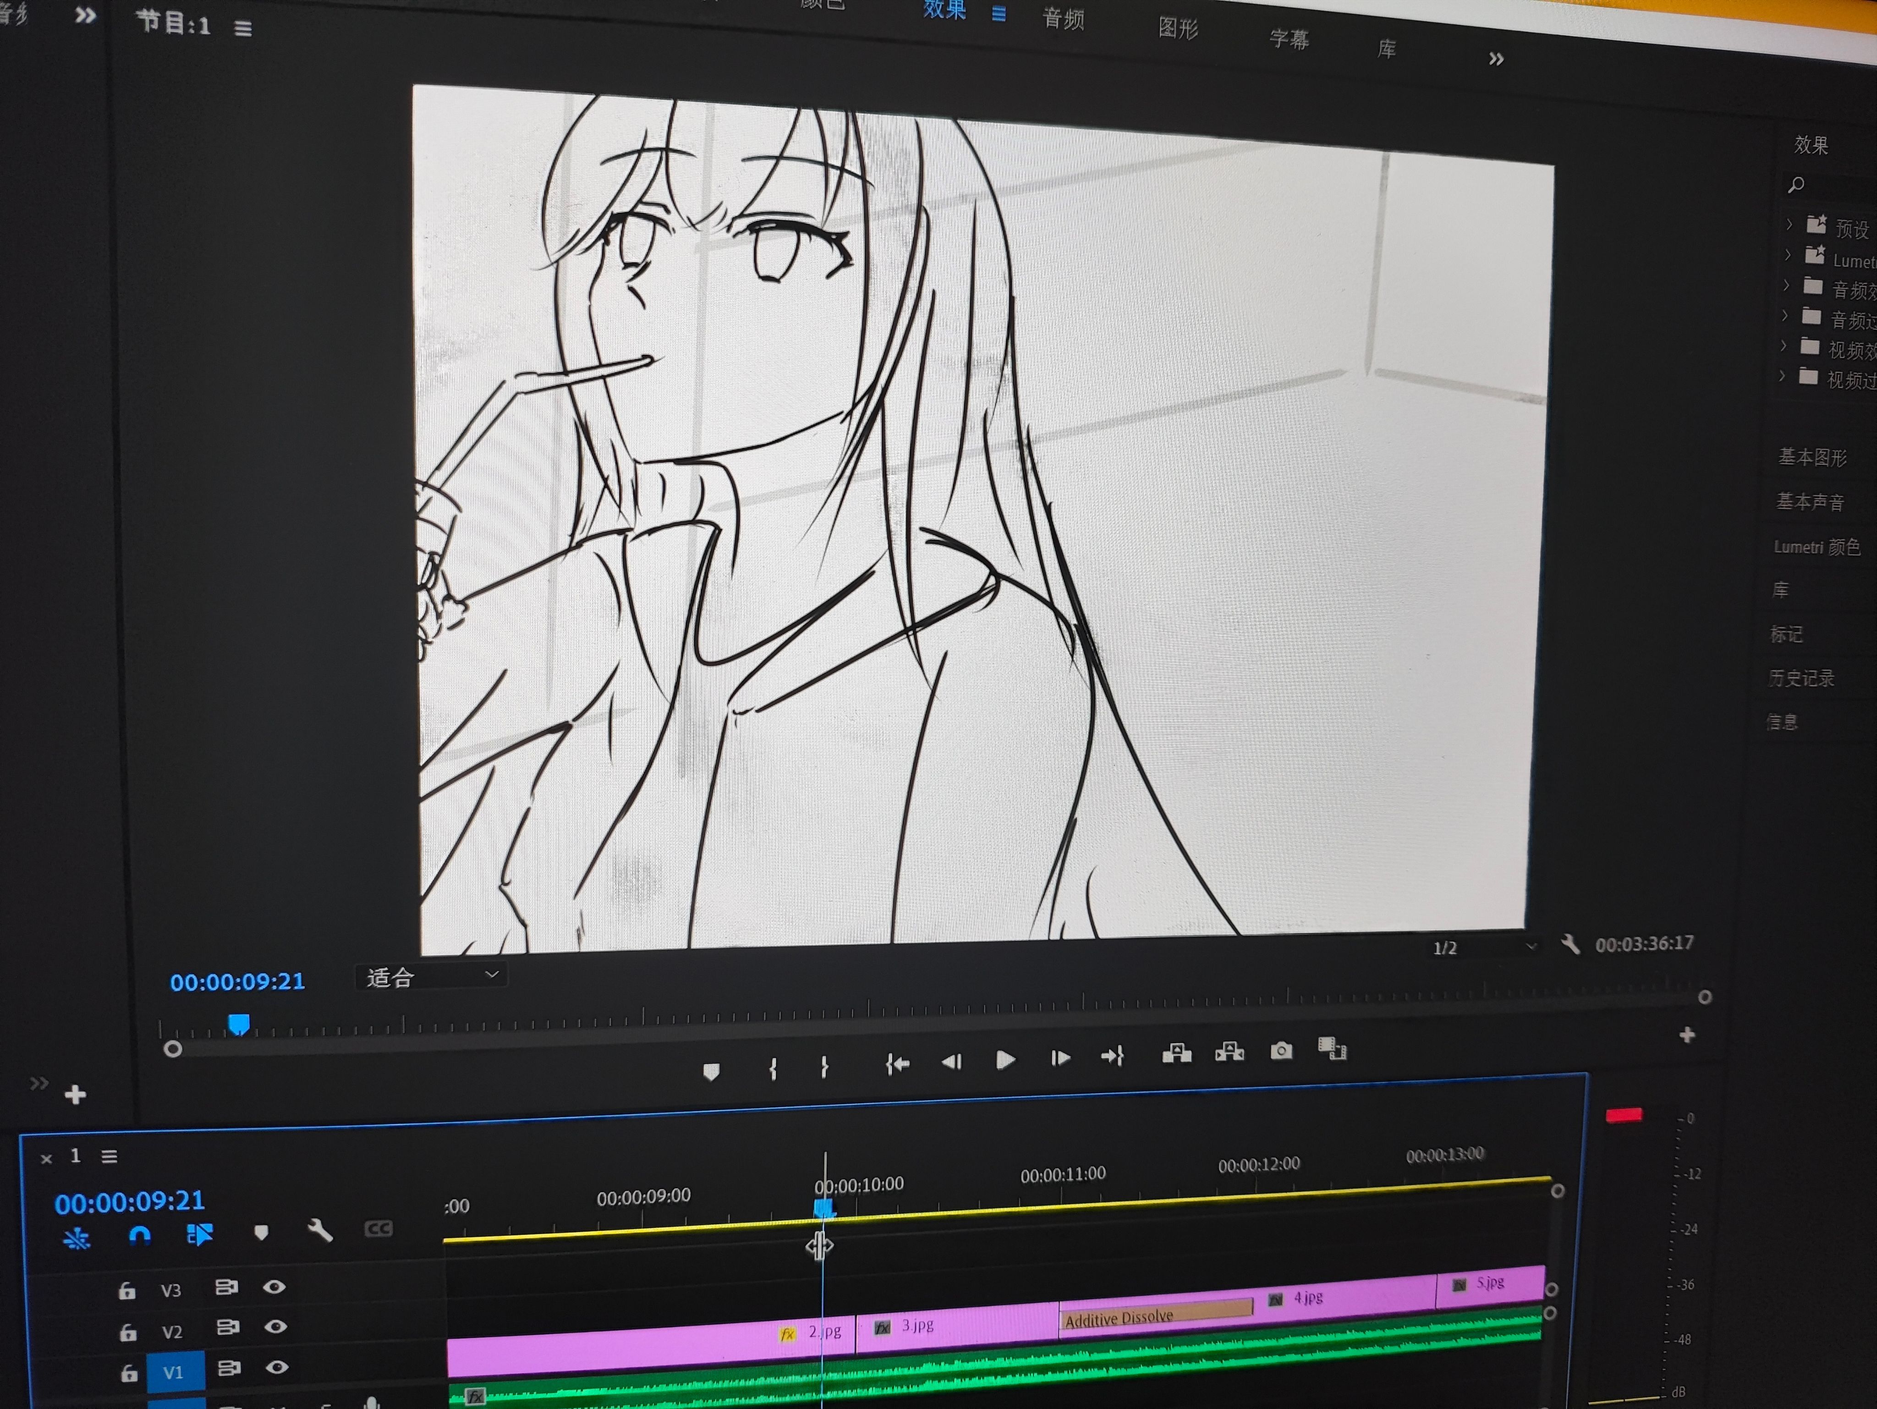Switch to the 图形 workspace tab

point(1177,28)
